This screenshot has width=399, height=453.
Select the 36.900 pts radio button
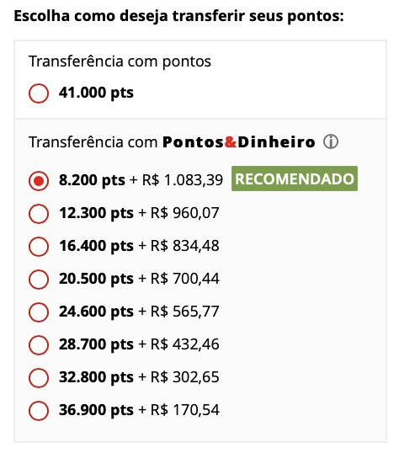39,411
